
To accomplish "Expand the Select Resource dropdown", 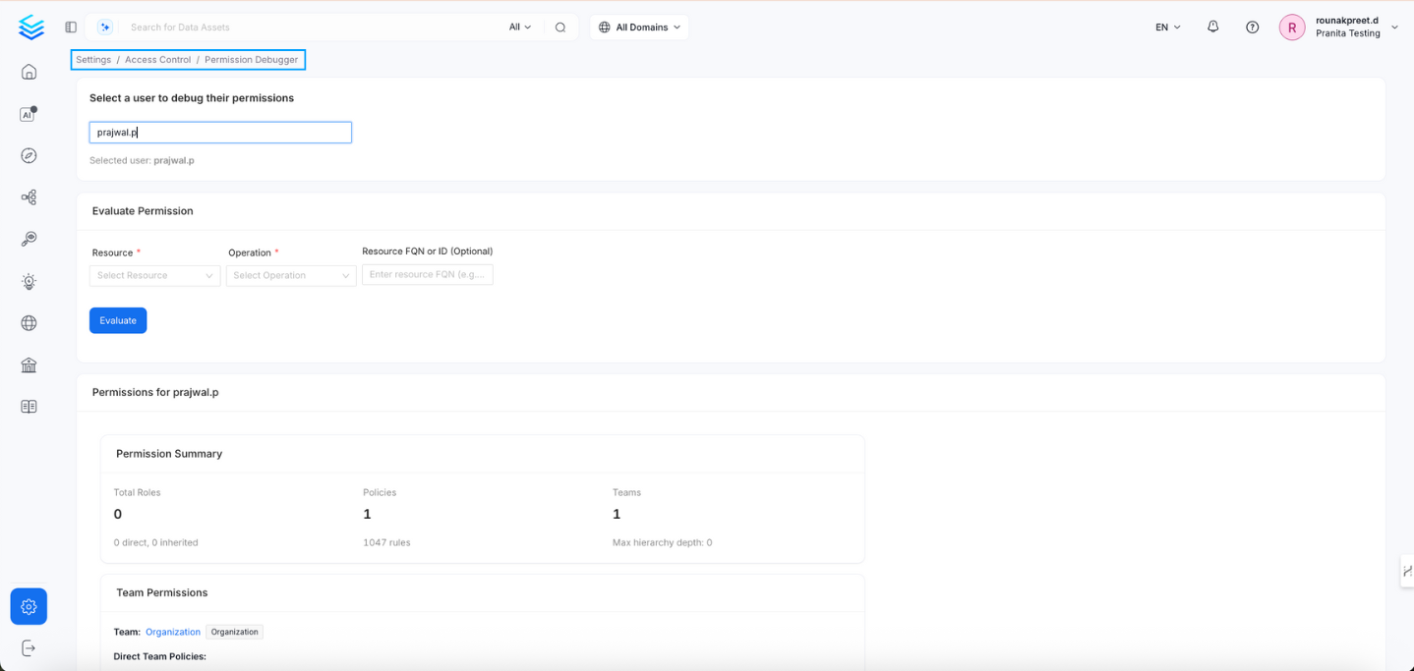I will [x=154, y=275].
